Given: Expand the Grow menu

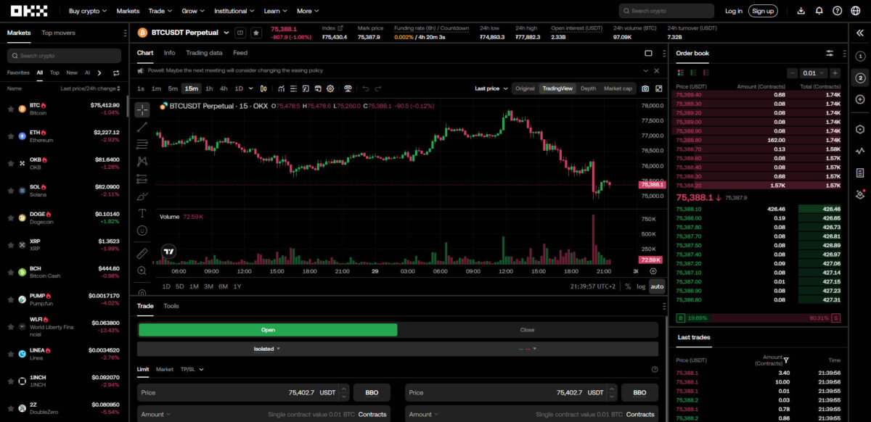Looking at the screenshot, I should click(193, 11).
